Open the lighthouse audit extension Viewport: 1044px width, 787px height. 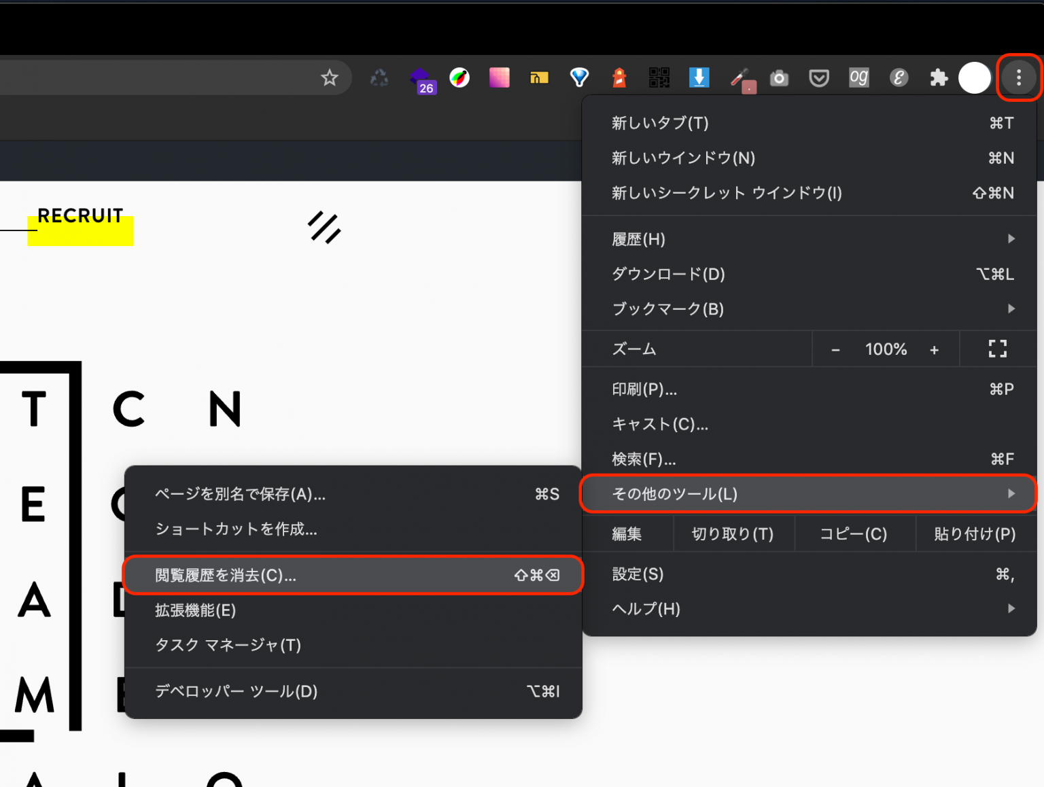619,77
